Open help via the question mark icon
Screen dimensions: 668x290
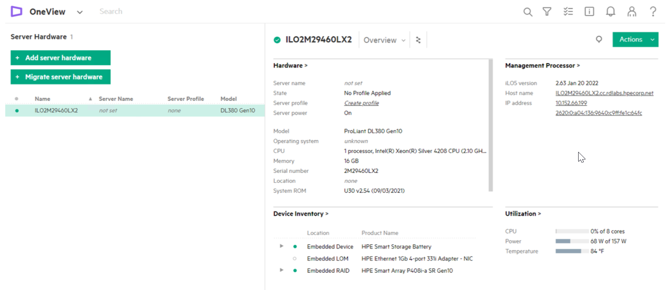point(653,11)
